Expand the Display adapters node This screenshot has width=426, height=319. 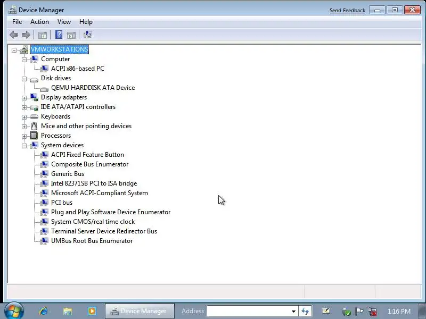pos(24,98)
